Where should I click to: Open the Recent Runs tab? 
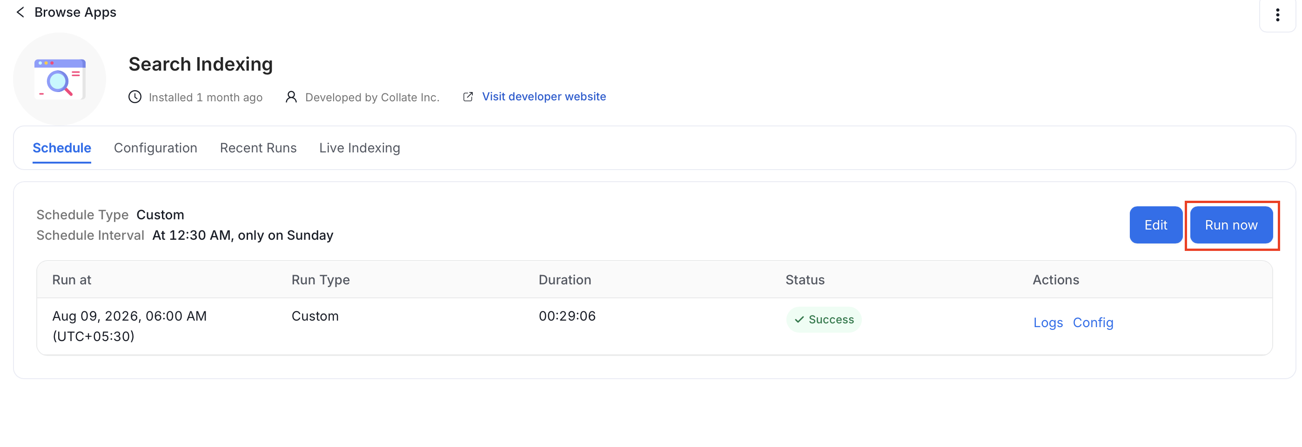258,148
